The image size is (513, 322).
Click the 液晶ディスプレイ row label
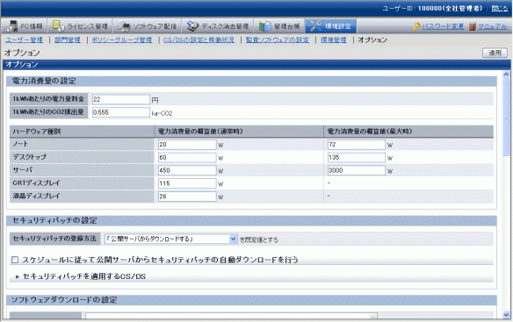pos(36,197)
